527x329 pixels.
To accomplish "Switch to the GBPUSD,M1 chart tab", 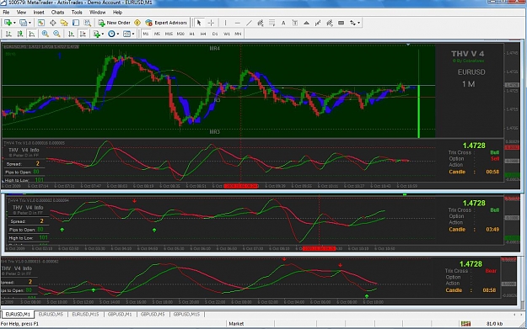I will [x=120, y=314].
